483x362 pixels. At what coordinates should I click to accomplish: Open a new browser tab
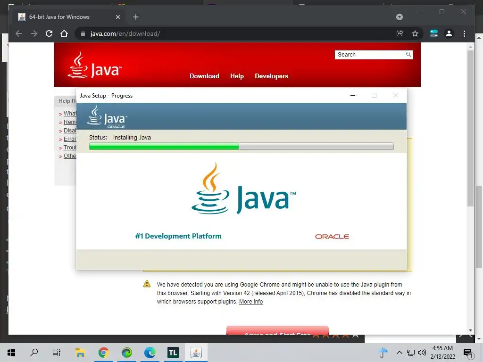tap(136, 17)
